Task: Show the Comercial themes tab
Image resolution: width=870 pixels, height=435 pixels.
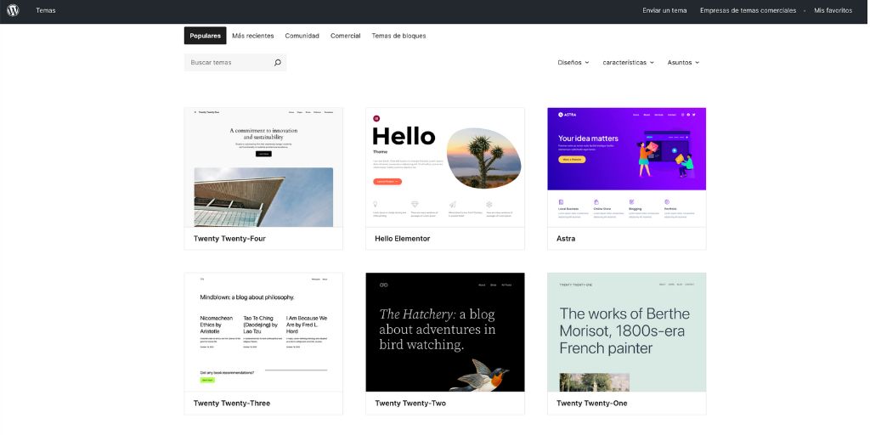Action: point(345,36)
